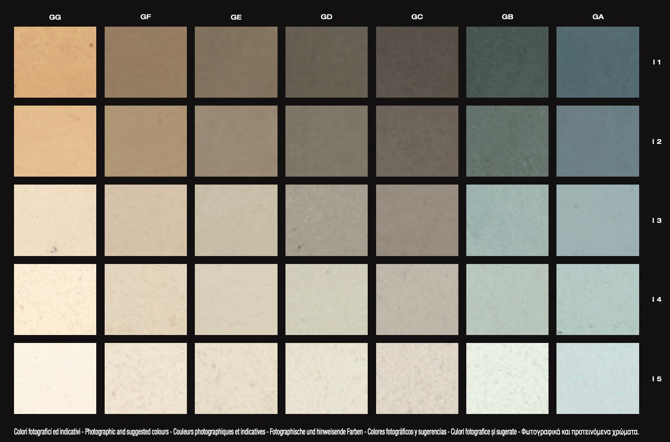Pick the GA I1 dark blue swatch
Image resolution: width=670 pixels, height=442 pixels.
click(598, 62)
